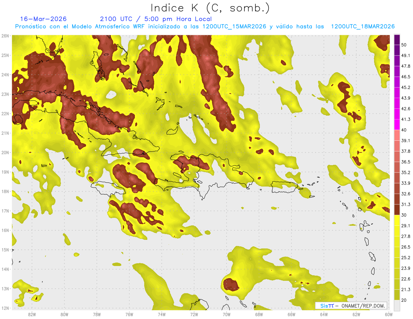Select the salmon colorbar segment between 39.1 and 40

click(x=397, y=135)
